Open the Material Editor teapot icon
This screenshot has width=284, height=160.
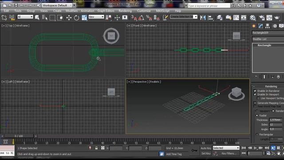click(252, 18)
